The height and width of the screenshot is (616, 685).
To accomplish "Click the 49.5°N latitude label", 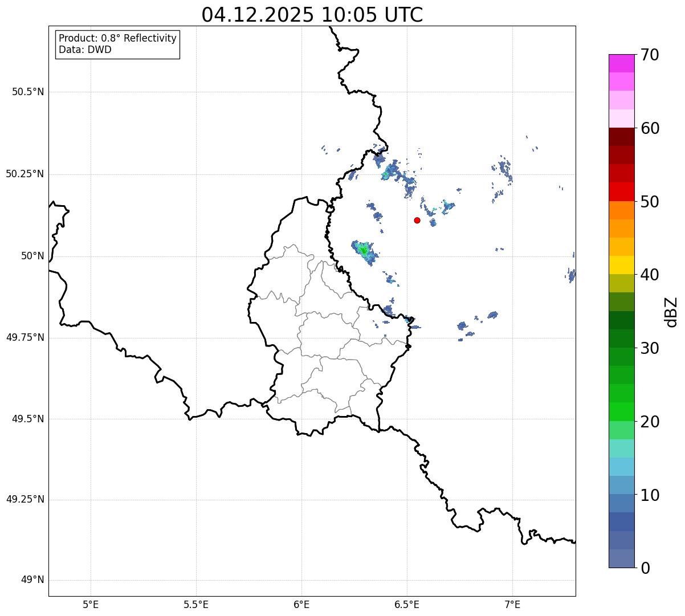I will [x=28, y=419].
